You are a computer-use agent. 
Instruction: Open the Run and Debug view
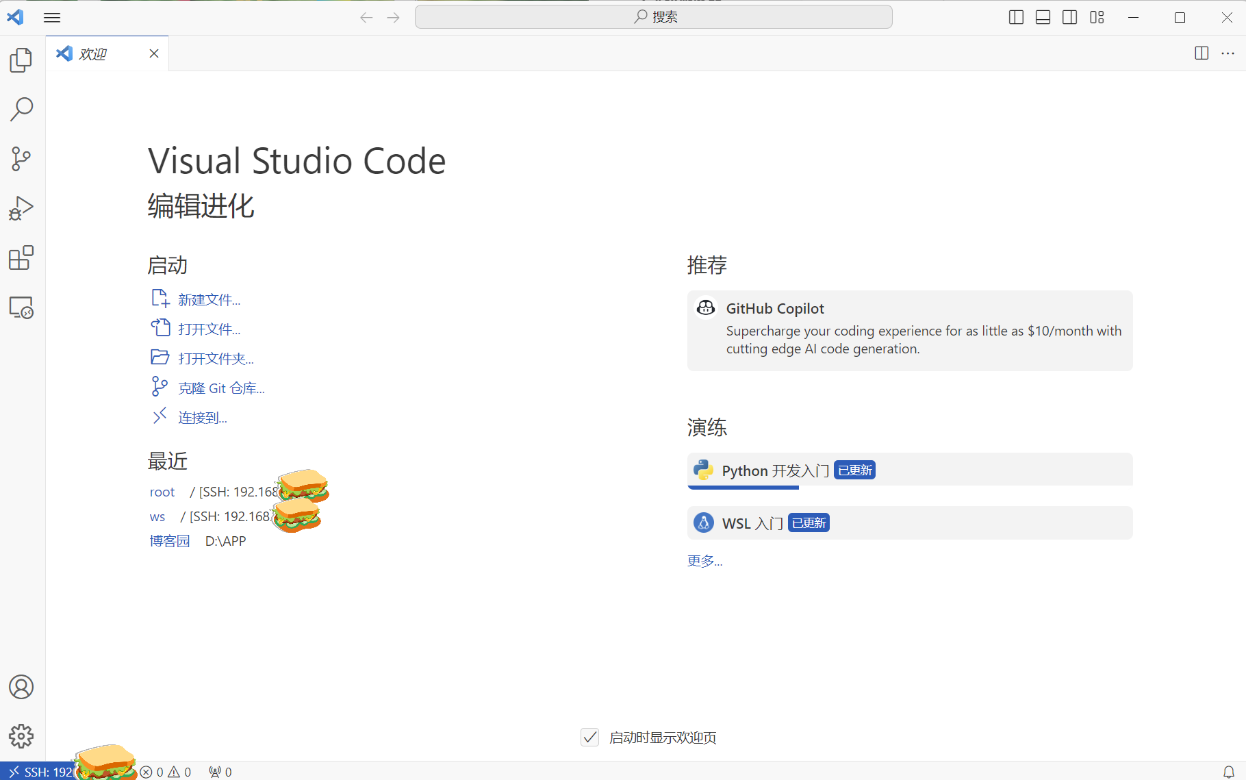(21, 208)
